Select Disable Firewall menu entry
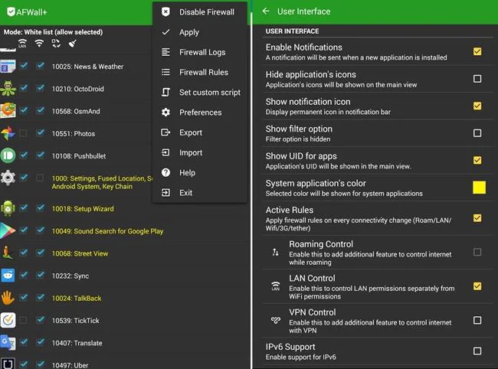 click(200, 12)
